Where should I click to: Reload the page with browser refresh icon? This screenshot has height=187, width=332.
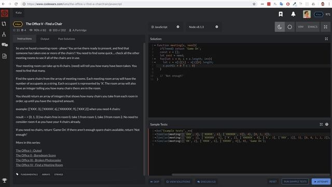16,4
